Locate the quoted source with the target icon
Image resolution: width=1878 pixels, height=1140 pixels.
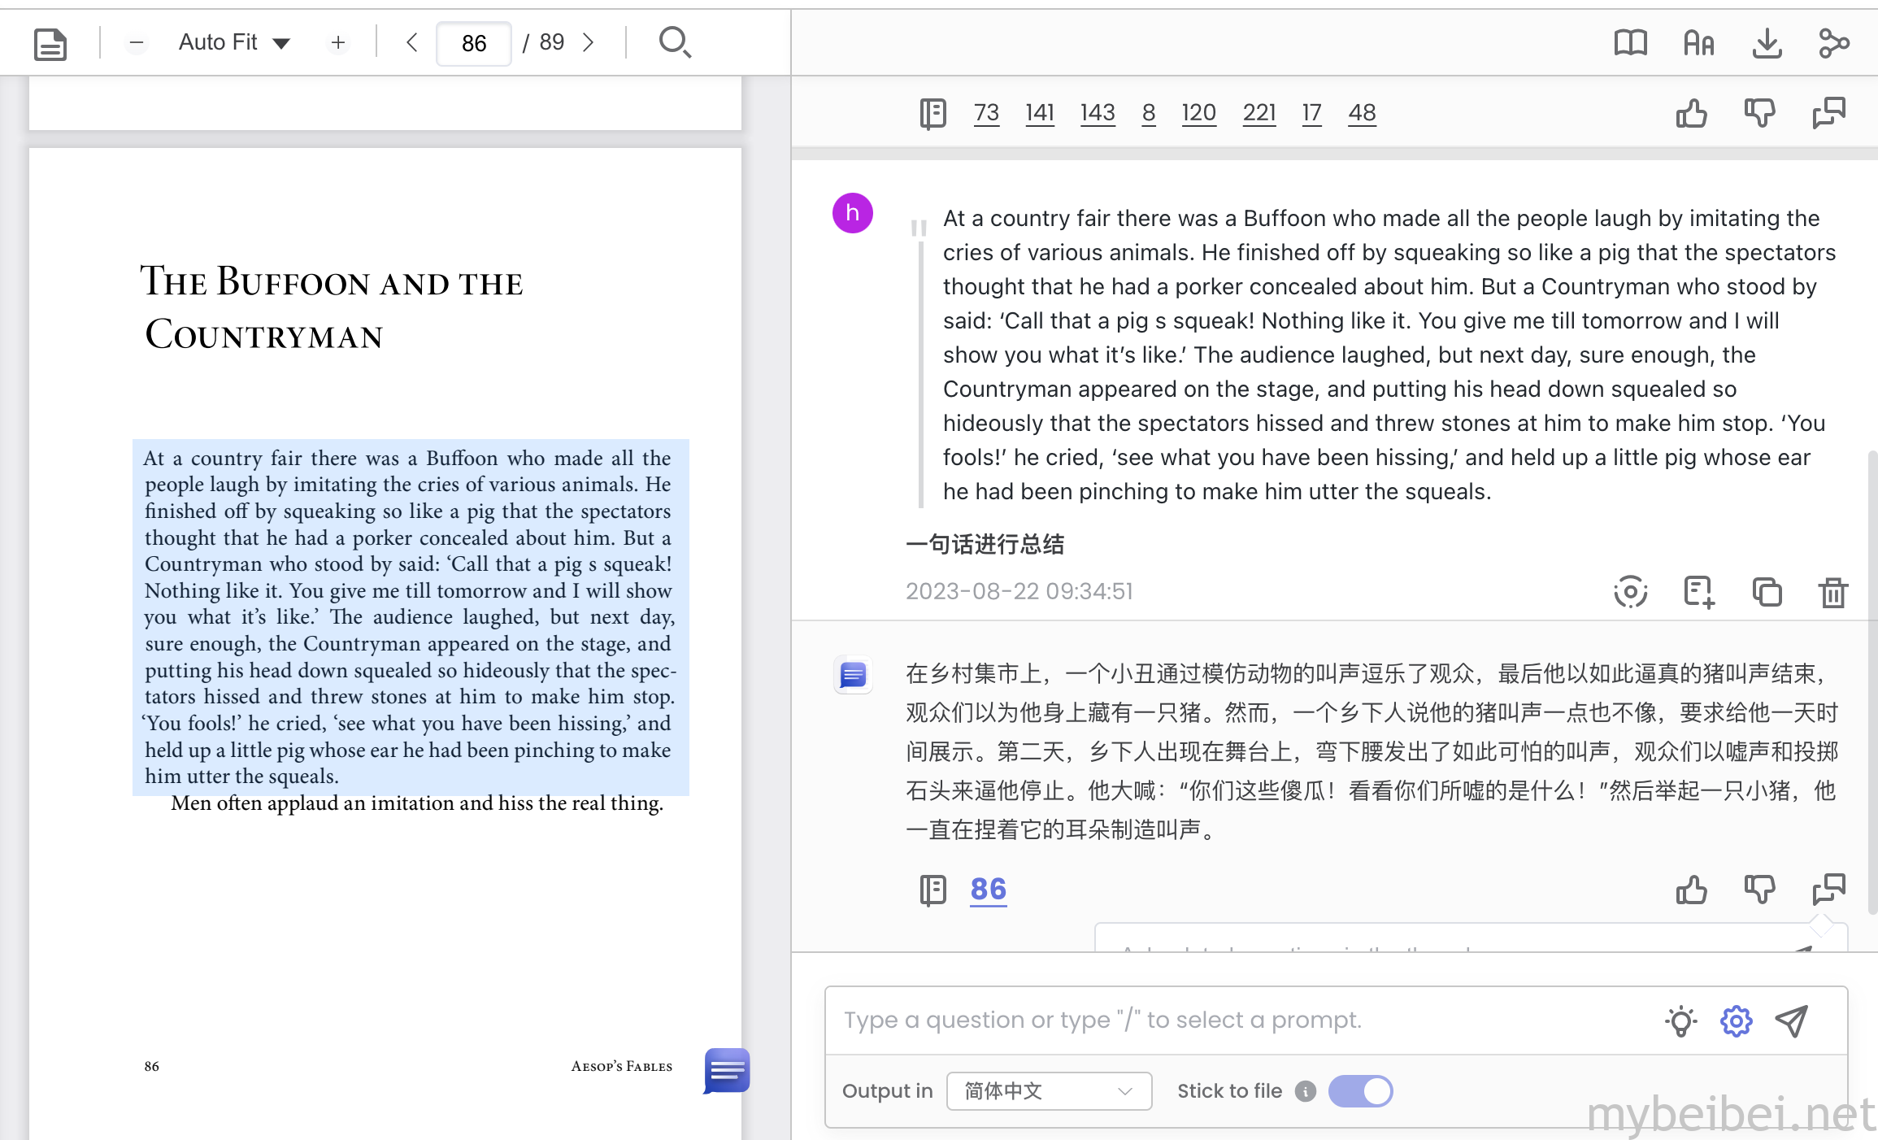tap(1630, 591)
